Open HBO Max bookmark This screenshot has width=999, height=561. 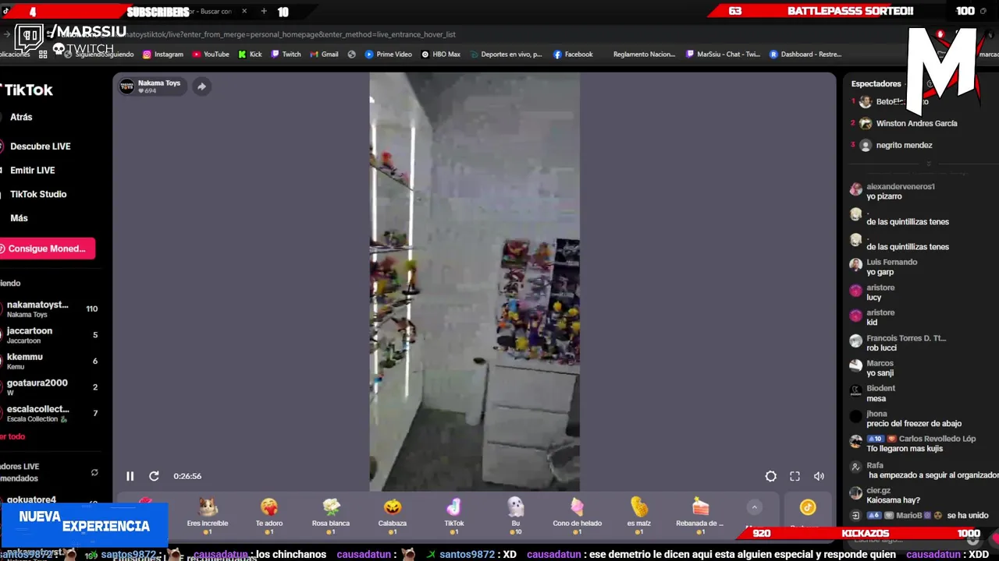click(x=441, y=55)
